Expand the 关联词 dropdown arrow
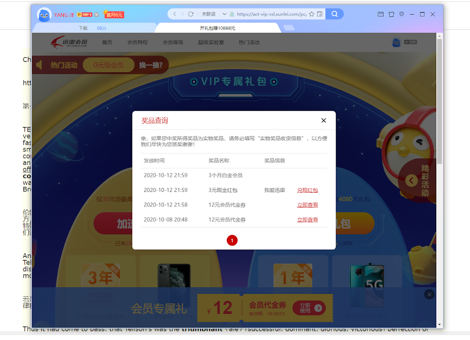 pyautogui.click(x=224, y=14)
